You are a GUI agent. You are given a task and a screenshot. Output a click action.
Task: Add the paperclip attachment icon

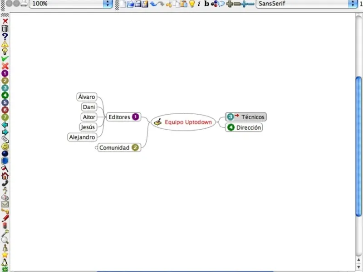point(5,139)
